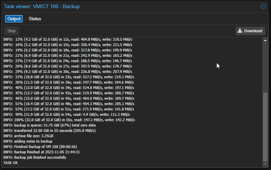The width and height of the screenshot is (271, 170).
Task: Click the scrollbar track above the thumb
Action: tap(265, 66)
